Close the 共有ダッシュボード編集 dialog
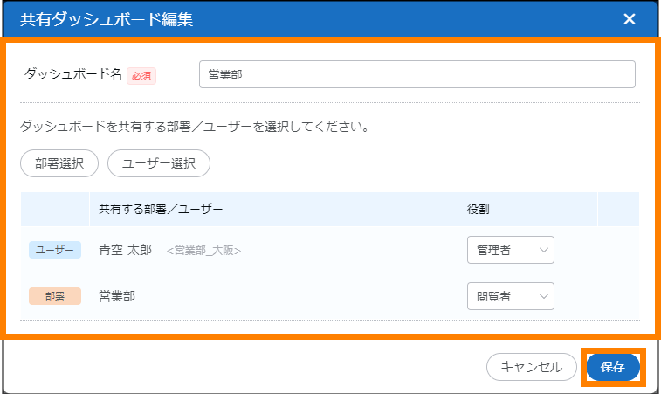The image size is (661, 394). tap(630, 19)
